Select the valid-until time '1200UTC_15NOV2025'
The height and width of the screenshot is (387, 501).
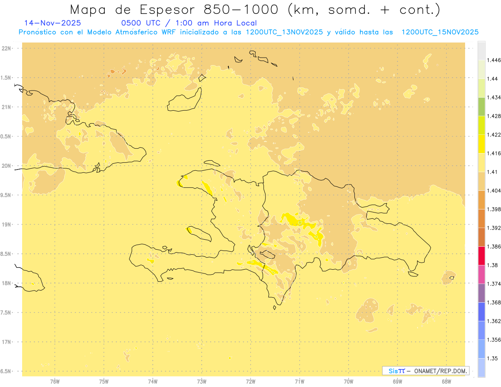[440, 32]
